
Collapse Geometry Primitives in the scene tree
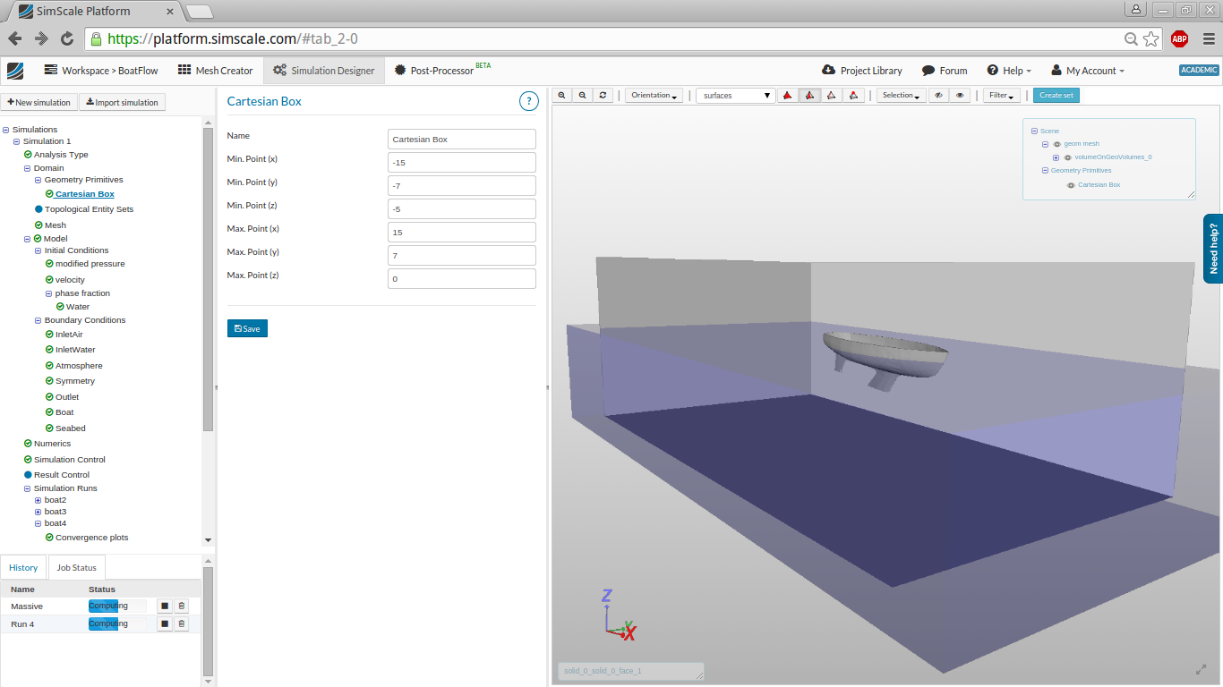[1045, 171]
